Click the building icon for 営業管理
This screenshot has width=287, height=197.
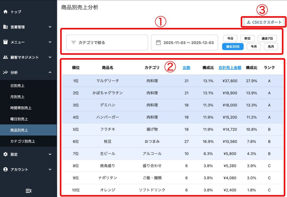click(x=5, y=27)
